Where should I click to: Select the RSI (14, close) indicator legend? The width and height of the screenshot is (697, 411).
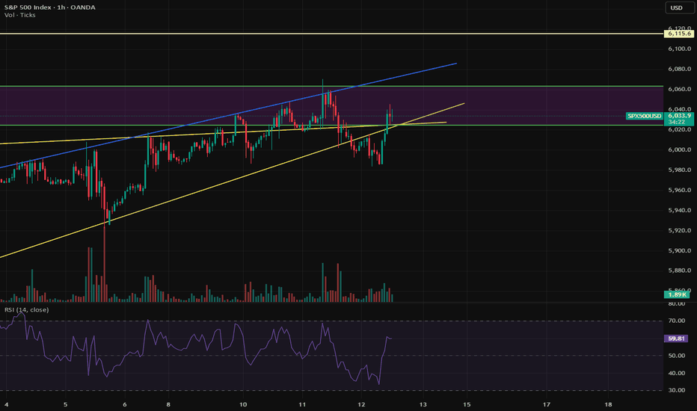(x=27, y=309)
